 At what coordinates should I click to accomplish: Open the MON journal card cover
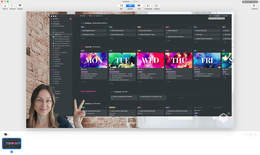94,60
